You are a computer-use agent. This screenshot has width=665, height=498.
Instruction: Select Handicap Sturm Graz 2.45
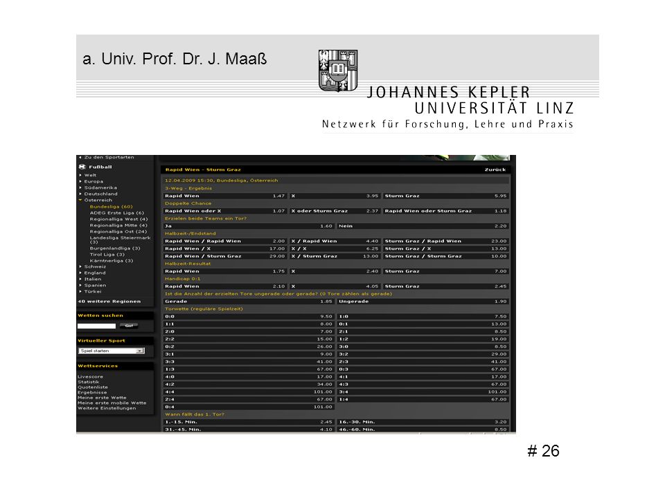click(x=445, y=286)
